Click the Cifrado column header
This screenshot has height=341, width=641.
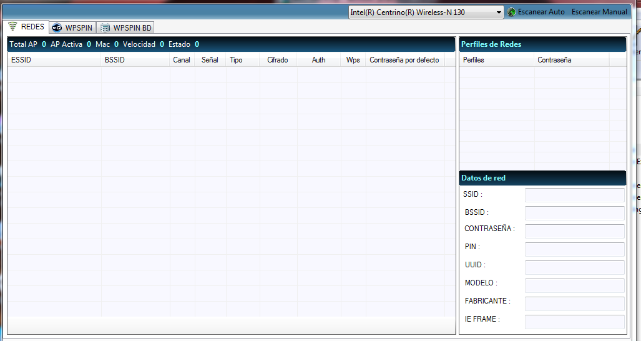pyautogui.click(x=277, y=60)
